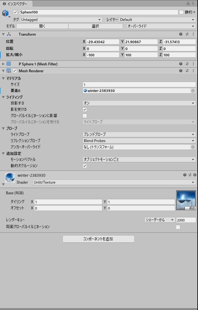Open material gear settings icon

(195, 175)
